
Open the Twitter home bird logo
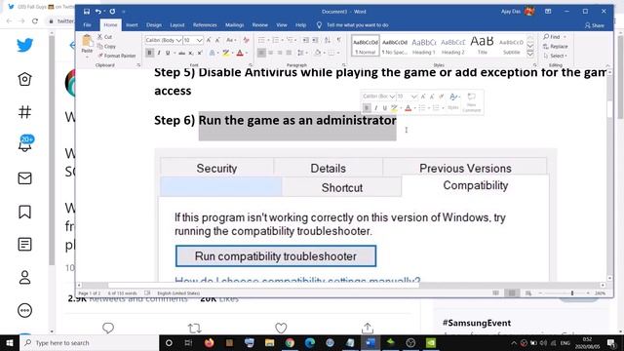(24, 45)
